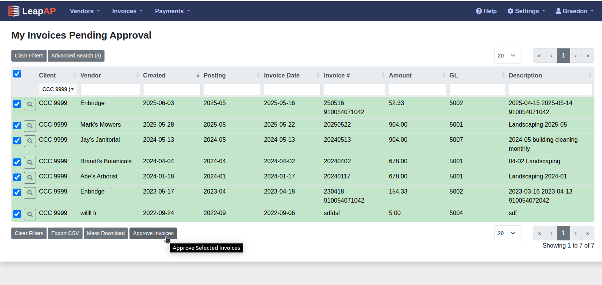View details of the Enbridge 154.33 invoice
The image size is (602, 285).
coord(30,193)
